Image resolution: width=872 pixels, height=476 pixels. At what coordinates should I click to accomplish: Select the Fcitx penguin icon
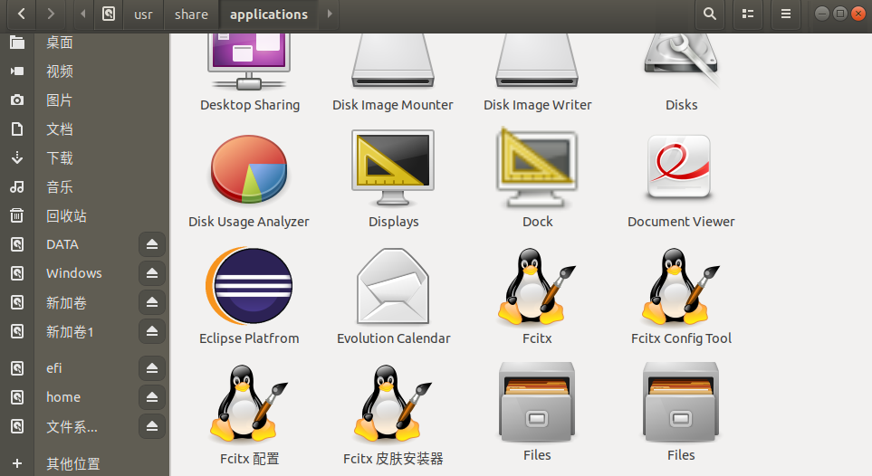[537, 286]
